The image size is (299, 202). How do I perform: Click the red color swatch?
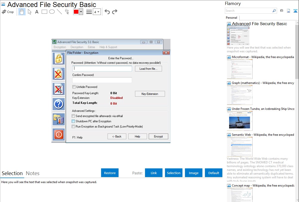point(76,12)
